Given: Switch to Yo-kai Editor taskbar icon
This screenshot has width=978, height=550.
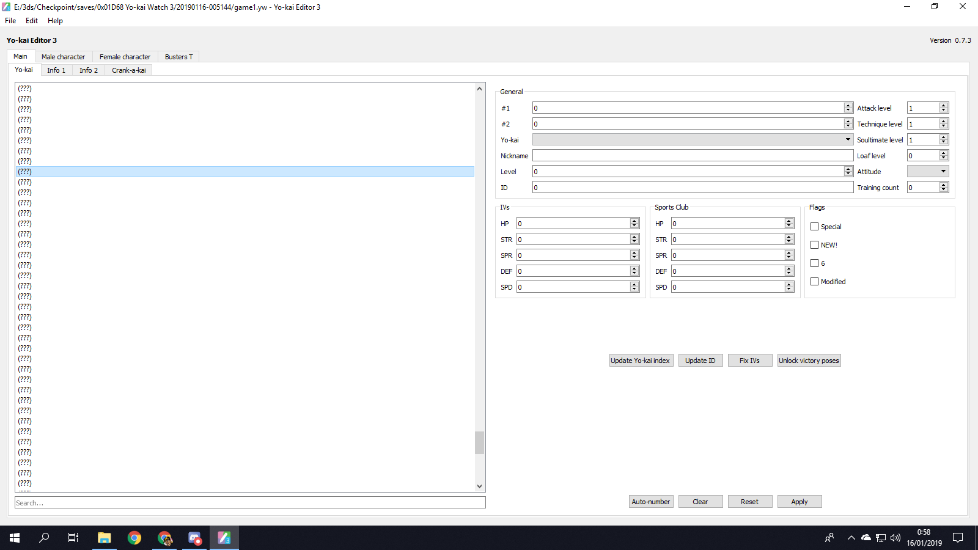Looking at the screenshot, I should (224, 538).
